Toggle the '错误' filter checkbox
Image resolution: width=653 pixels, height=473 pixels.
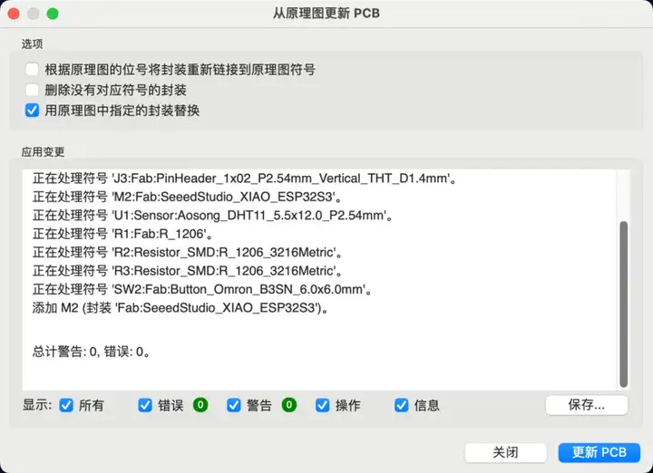pyautogui.click(x=145, y=405)
